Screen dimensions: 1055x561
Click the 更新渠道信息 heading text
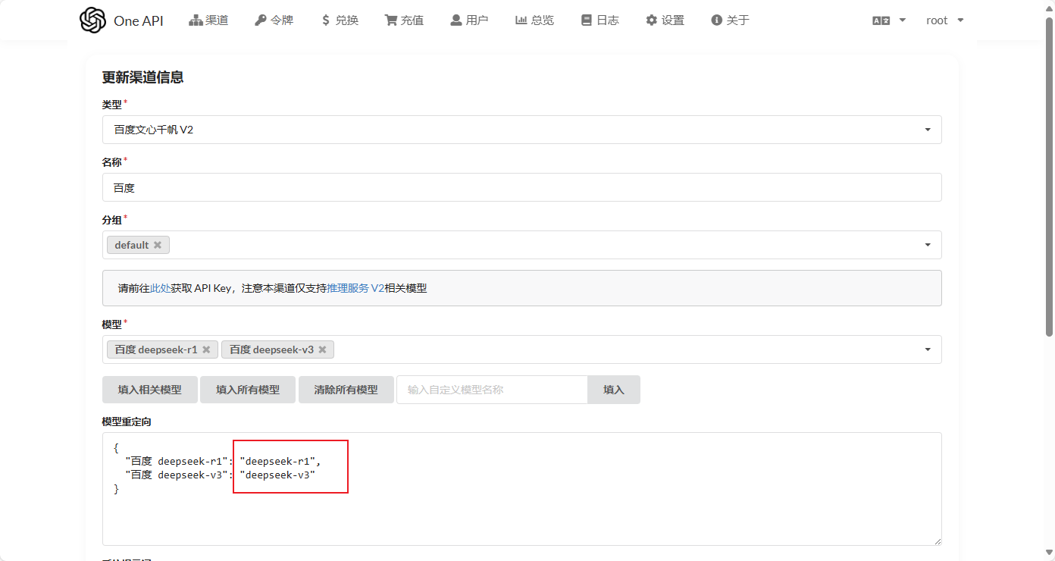click(x=142, y=77)
